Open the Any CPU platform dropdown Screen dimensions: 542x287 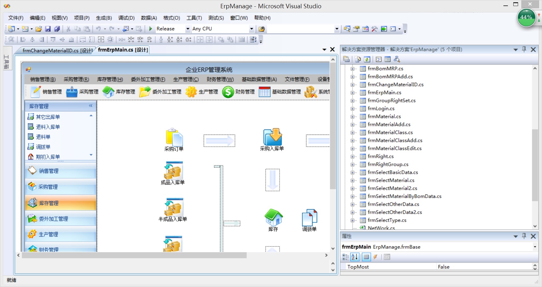pyautogui.click(x=251, y=29)
